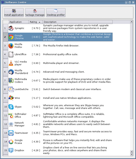136x159 pixels.
Task: Click the Google Chrome rating 8.83
Action: coord(36,37)
